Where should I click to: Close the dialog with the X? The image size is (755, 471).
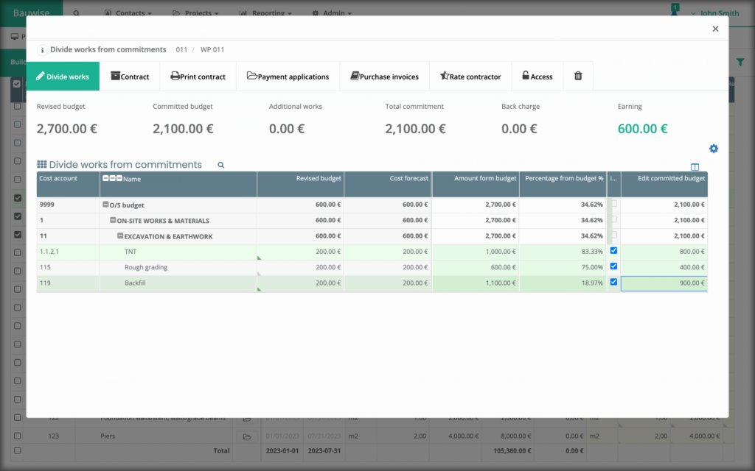click(715, 29)
